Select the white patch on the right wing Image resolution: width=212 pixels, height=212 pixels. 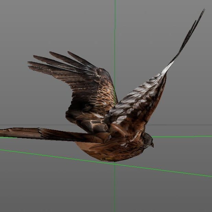pyautogui.click(x=167, y=68)
